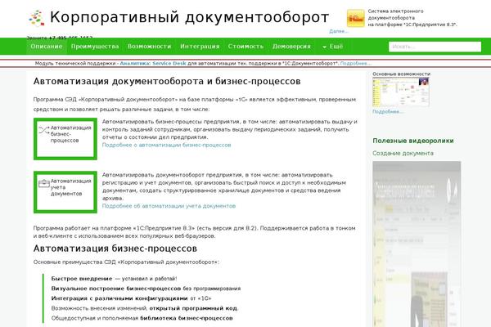The image size is (491, 327).
Task: Click Интеграция с различными конфигурациями item
Action: (131, 298)
